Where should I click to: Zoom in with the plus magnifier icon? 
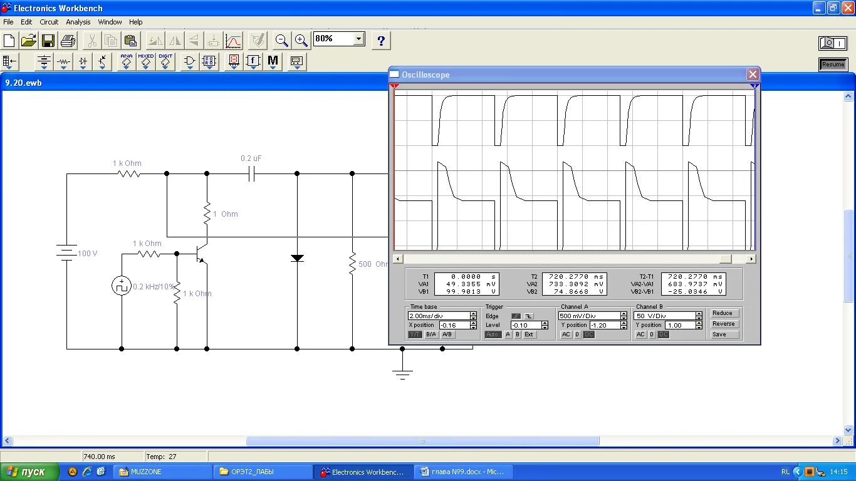(301, 41)
